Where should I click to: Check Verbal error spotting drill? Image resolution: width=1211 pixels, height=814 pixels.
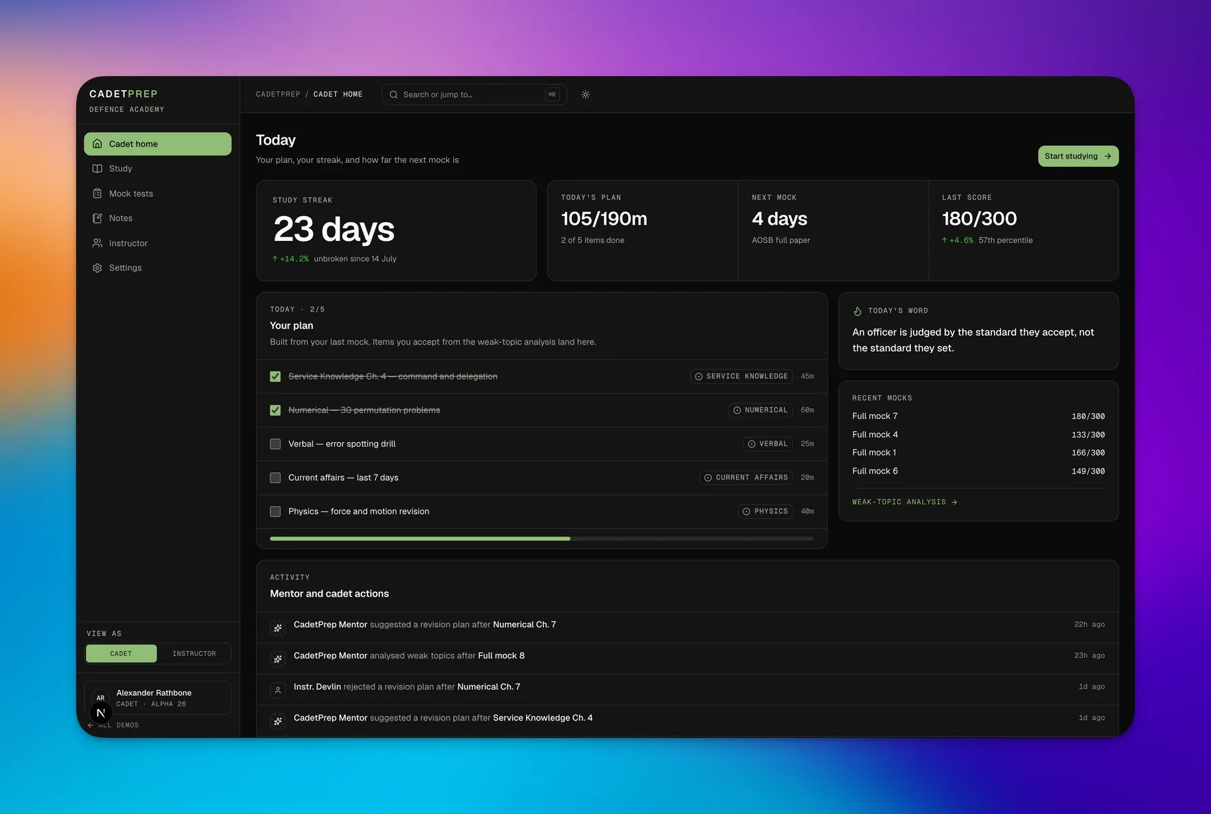[x=275, y=444]
